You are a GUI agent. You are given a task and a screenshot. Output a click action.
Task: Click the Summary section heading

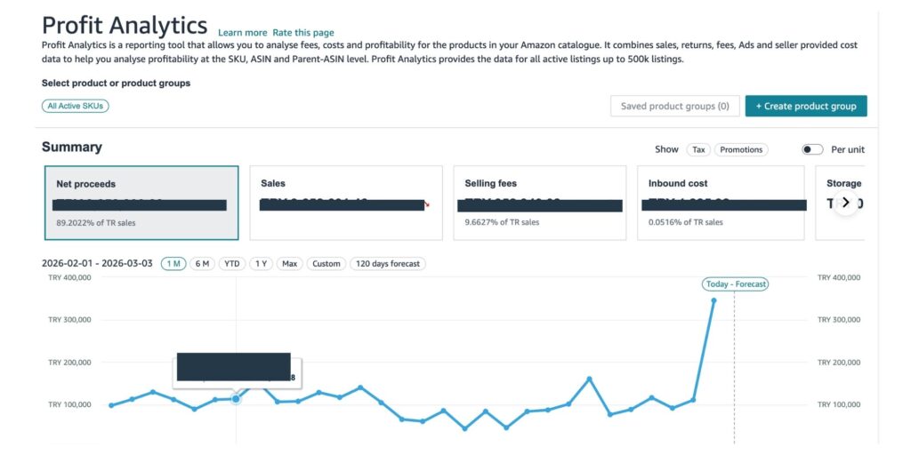(x=72, y=148)
